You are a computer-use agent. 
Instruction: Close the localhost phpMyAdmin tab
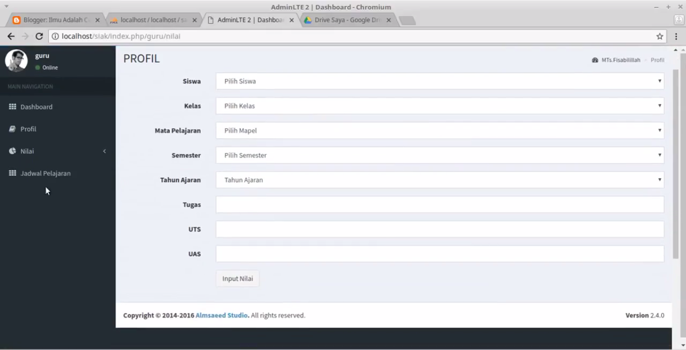tap(194, 20)
